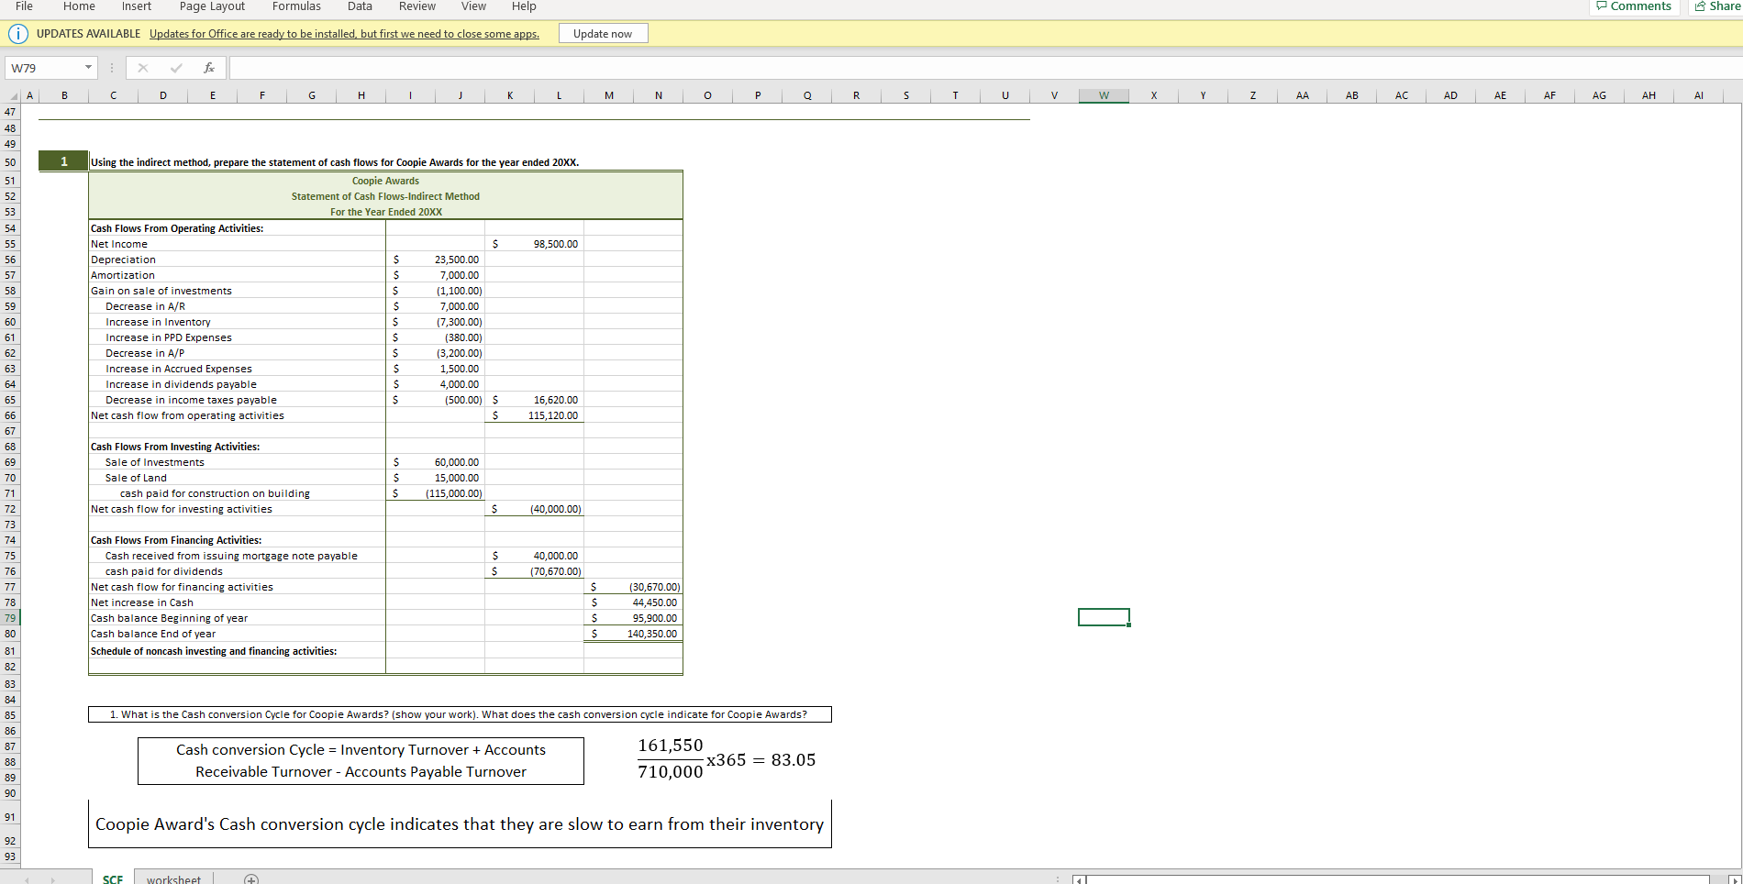Select row 55 header
The width and height of the screenshot is (1743, 884).
(10, 244)
